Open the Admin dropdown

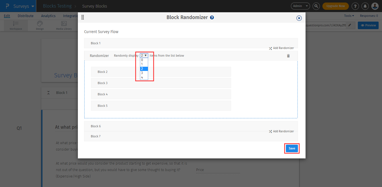(x=300, y=6)
